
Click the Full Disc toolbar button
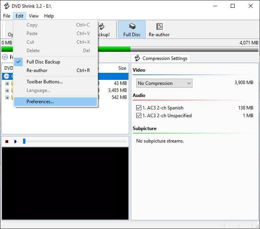click(132, 30)
